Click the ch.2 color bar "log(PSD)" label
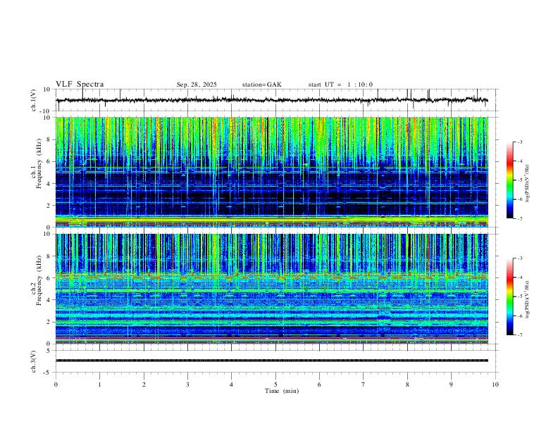Image resolution: width=558 pixels, height=431 pixels. point(528,300)
